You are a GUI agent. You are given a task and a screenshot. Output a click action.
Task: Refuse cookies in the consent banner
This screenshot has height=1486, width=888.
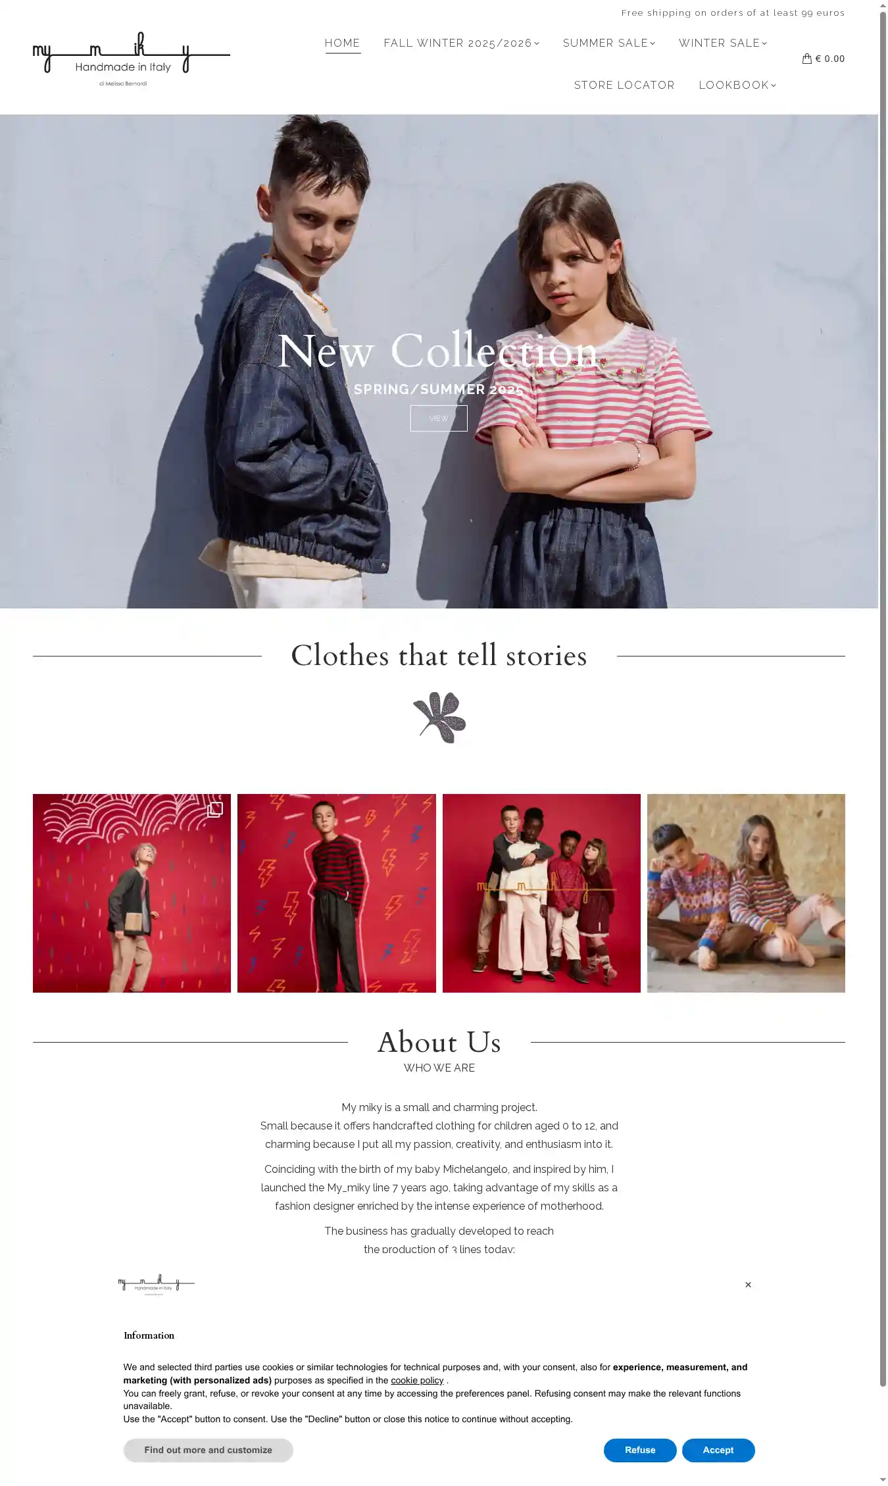(640, 1450)
